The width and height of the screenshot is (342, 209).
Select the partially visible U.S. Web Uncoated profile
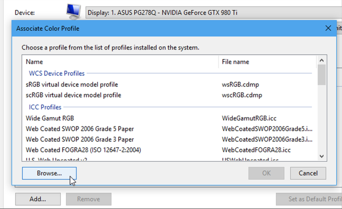pyautogui.click(x=56, y=159)
